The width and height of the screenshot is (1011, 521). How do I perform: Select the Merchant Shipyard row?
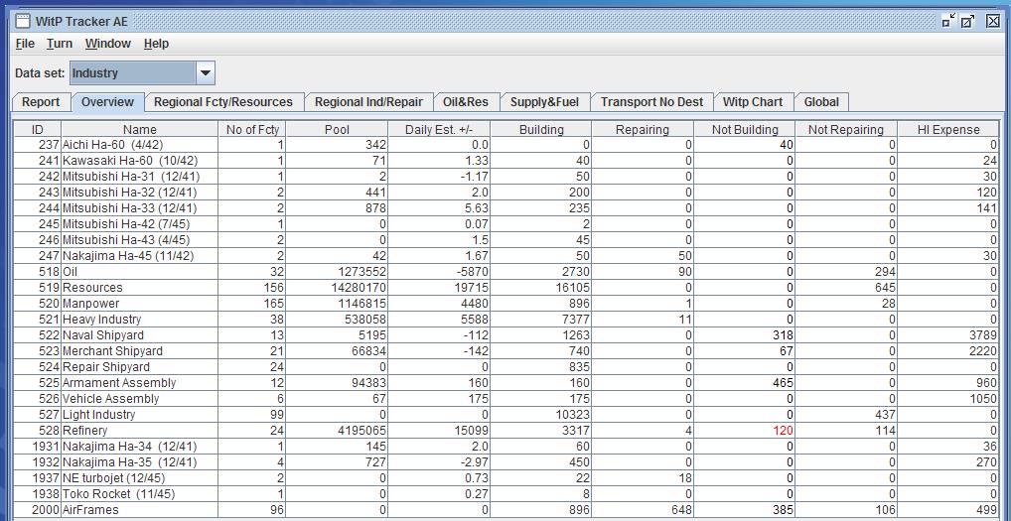(506, 351)
